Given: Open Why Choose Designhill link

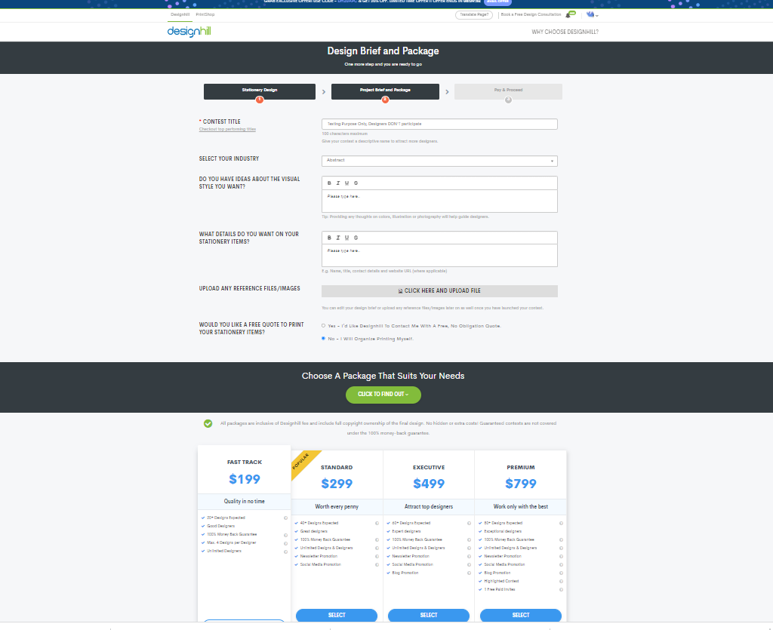Looking at the screenshot, I should tap(565, 32).
